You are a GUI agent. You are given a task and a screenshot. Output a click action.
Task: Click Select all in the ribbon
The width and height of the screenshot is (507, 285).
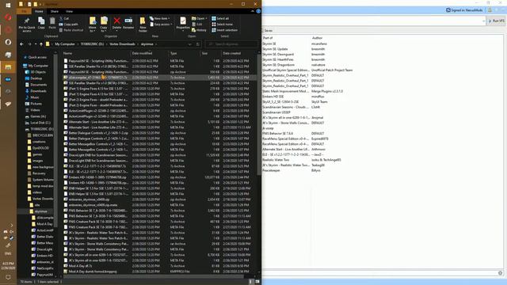pos(220,18)
